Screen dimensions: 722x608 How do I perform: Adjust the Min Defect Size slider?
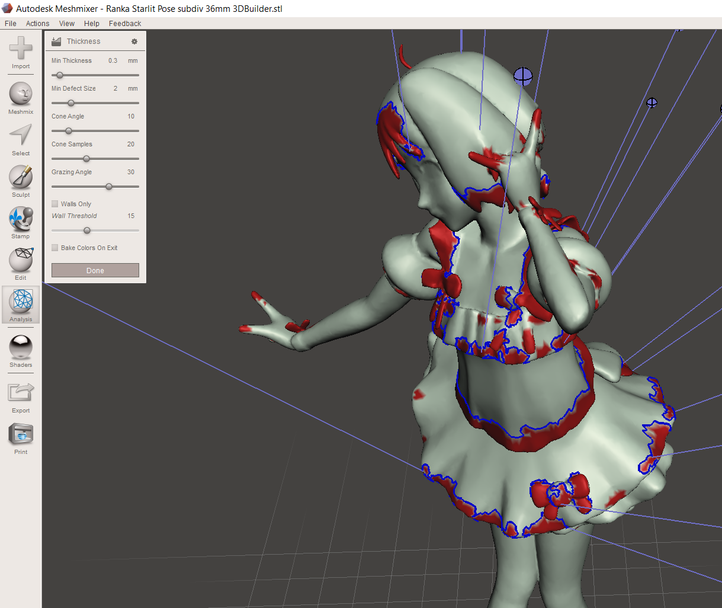tap(95, 103)
